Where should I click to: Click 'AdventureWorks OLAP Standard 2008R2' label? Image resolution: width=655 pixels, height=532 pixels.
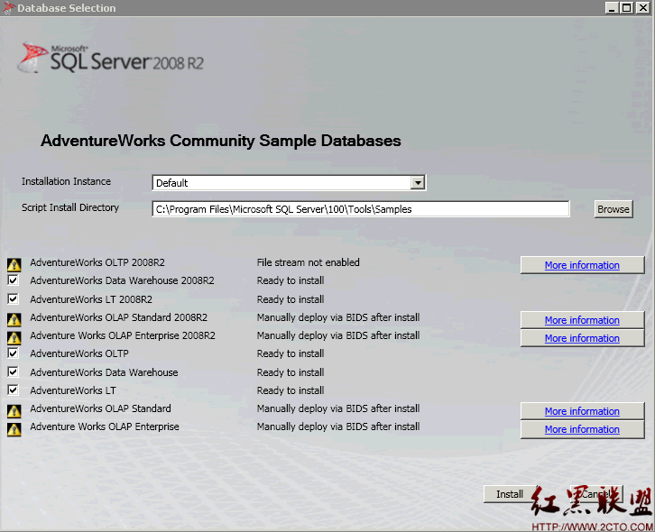tap(118, 317)
